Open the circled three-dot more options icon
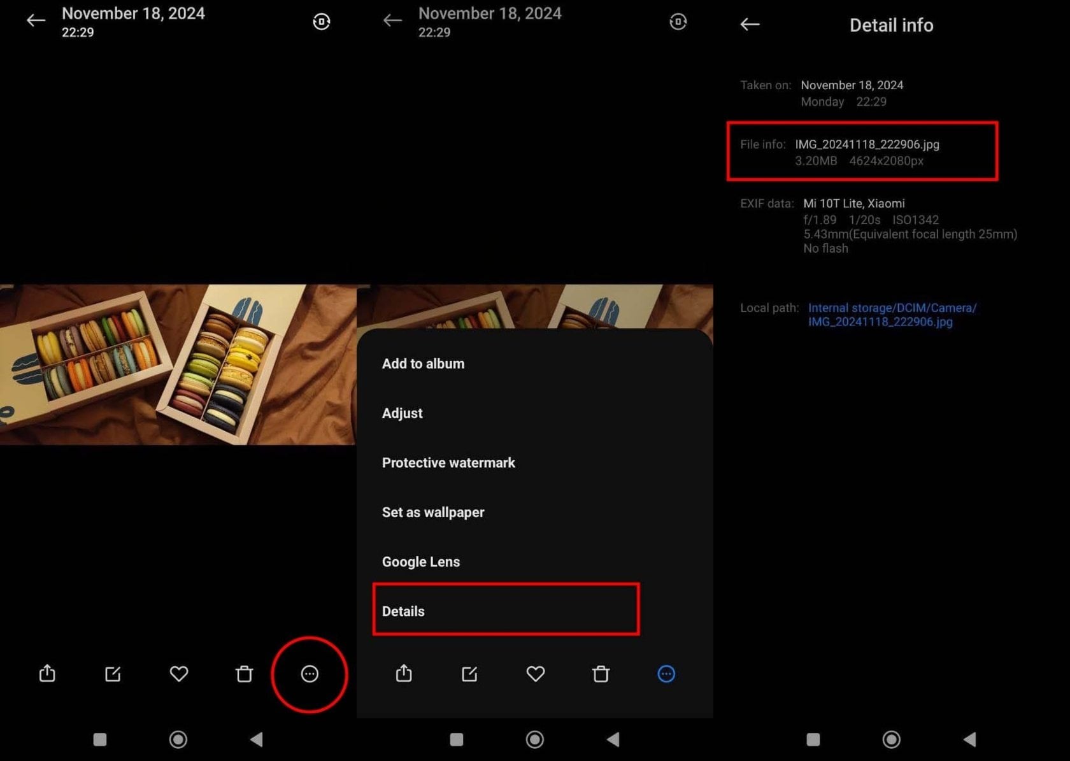Image resolution: width=1070 pixels, height=761 pixels. (310, 674)
